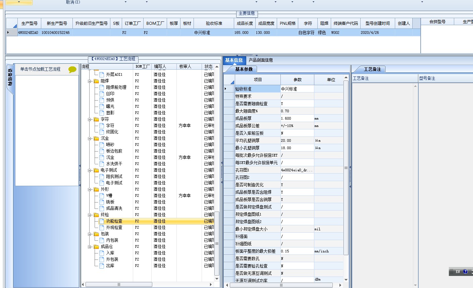Click the EN input language indicator
The width and height of the screenshot is (473, 288).
[458, 272]
